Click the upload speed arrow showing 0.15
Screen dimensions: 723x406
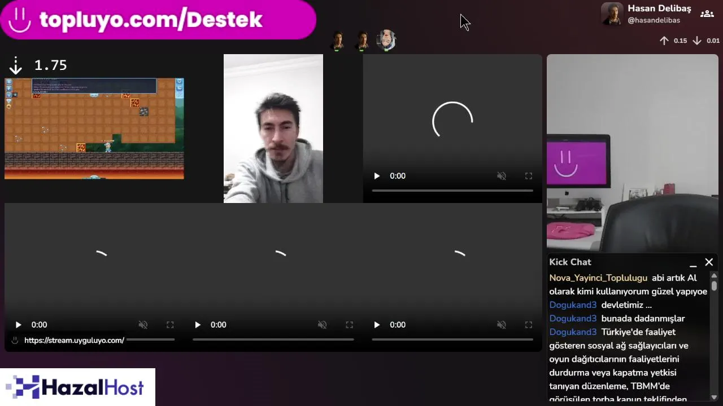[664, 41]
